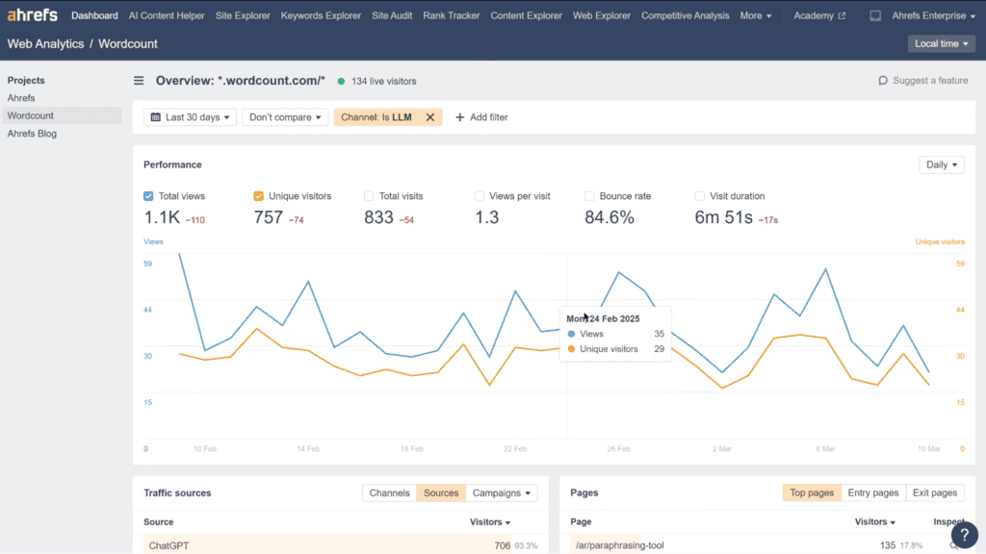Open Rank Tracker
This screenshot has width=986, height=554.
[451, 15]
